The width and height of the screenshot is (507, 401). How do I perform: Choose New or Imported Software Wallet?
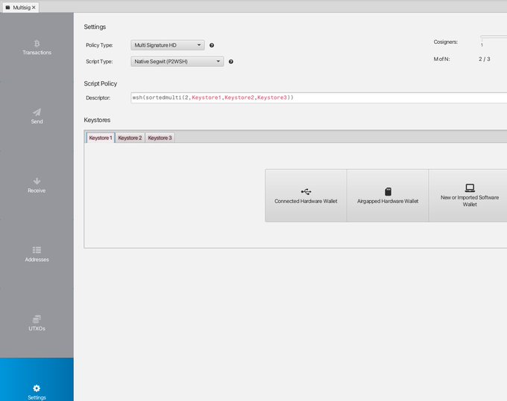pos(470,196)
